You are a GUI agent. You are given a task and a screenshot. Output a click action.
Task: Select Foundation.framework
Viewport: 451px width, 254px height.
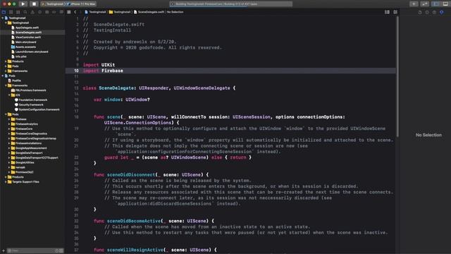click(x=33, y=100)
